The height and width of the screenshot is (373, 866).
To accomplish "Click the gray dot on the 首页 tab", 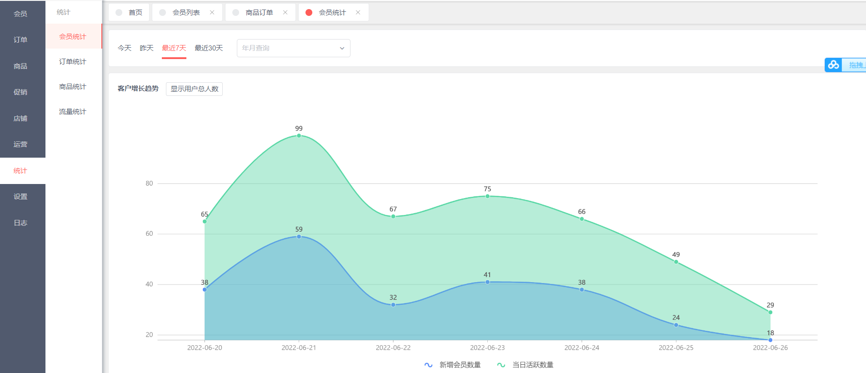I will tap(119, 12).
